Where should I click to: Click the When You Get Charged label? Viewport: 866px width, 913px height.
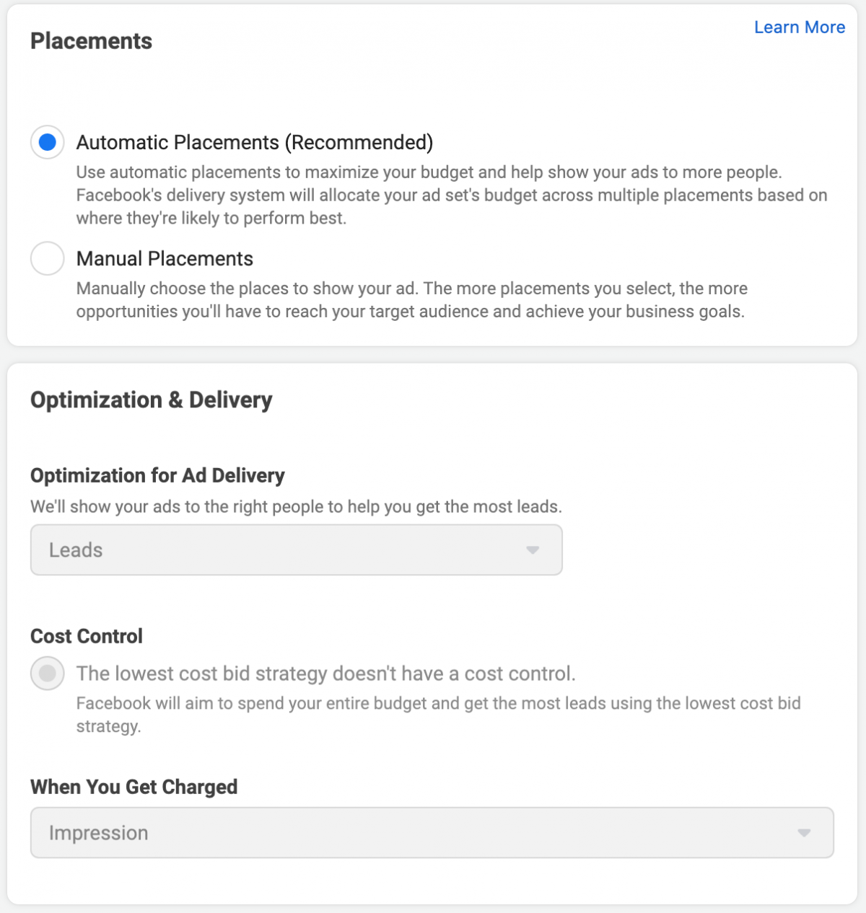[134, 787]
